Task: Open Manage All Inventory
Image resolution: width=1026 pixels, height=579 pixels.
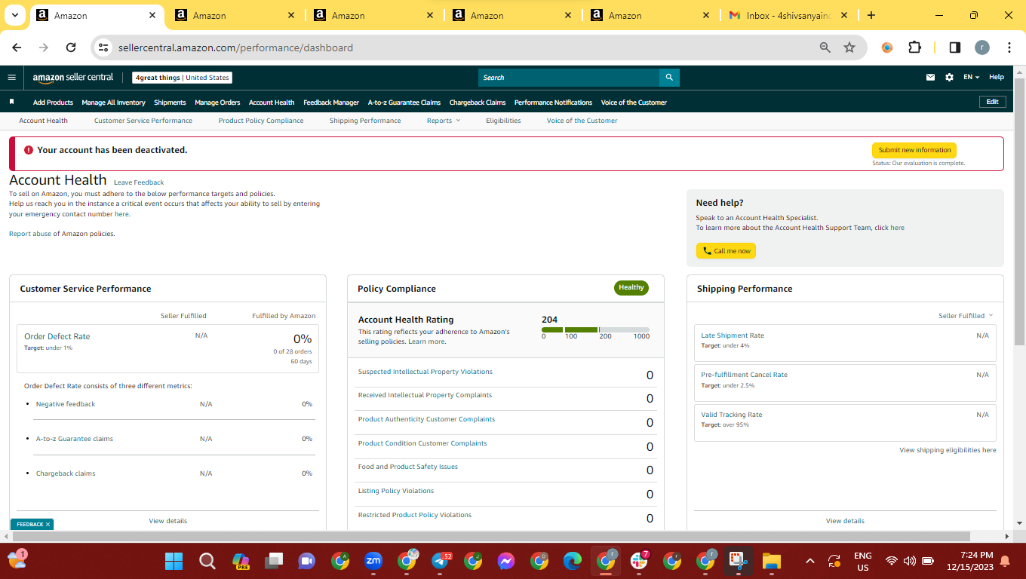Action: [113, 103]
